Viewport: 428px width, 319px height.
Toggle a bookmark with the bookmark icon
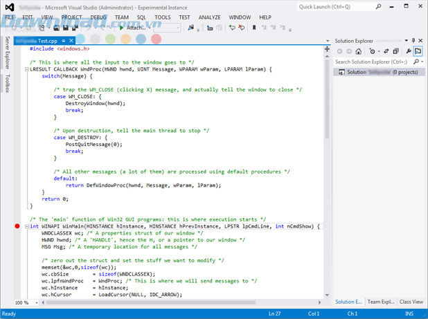tap(254, 28)
